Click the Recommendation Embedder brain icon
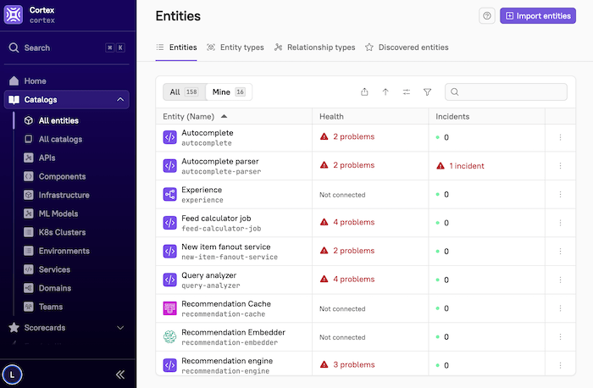593x388 pixels. (x=169, y=336)
